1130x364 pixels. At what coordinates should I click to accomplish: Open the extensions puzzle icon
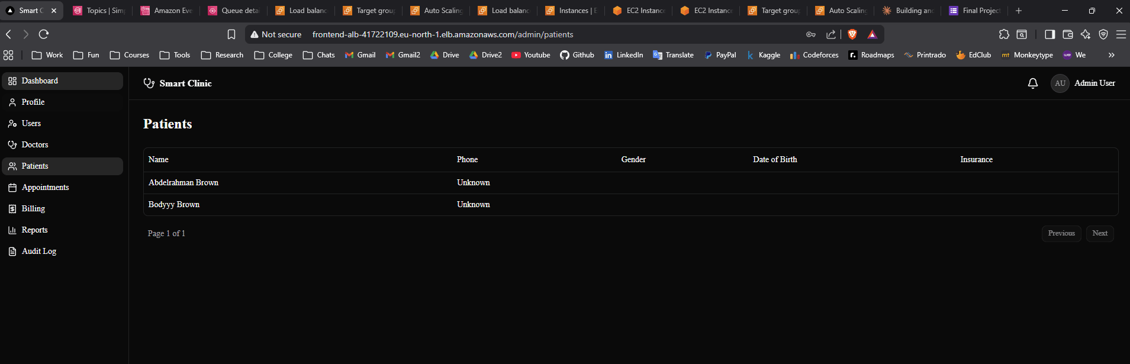point(1004,34)
